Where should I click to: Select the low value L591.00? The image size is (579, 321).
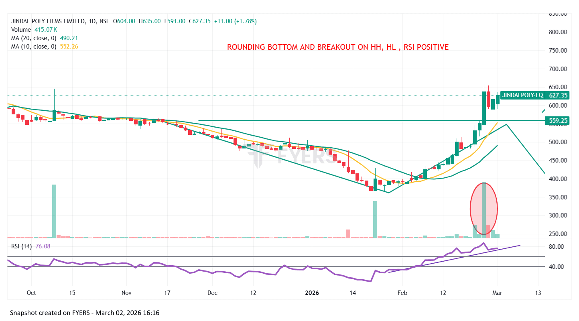click(175, 21)
